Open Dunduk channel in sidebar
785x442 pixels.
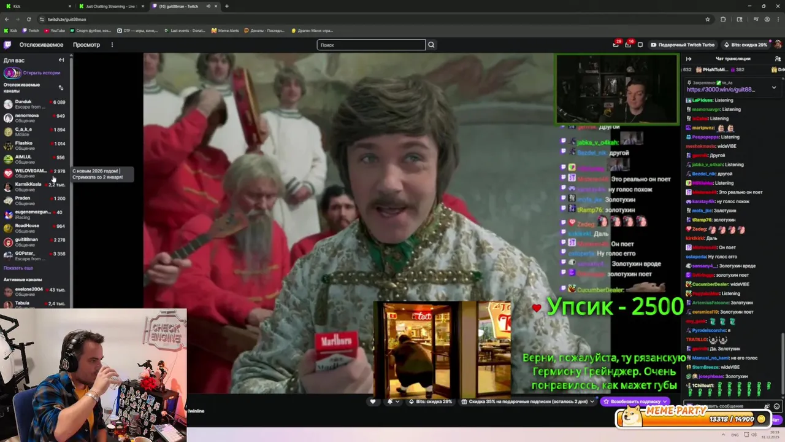(34, 104)
